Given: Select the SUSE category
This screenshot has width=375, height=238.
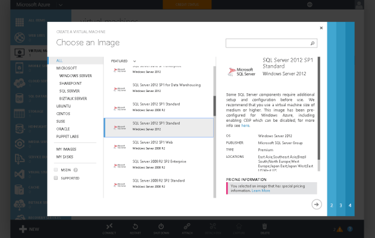Looking at the screenshot, I should tap(61, 122).
